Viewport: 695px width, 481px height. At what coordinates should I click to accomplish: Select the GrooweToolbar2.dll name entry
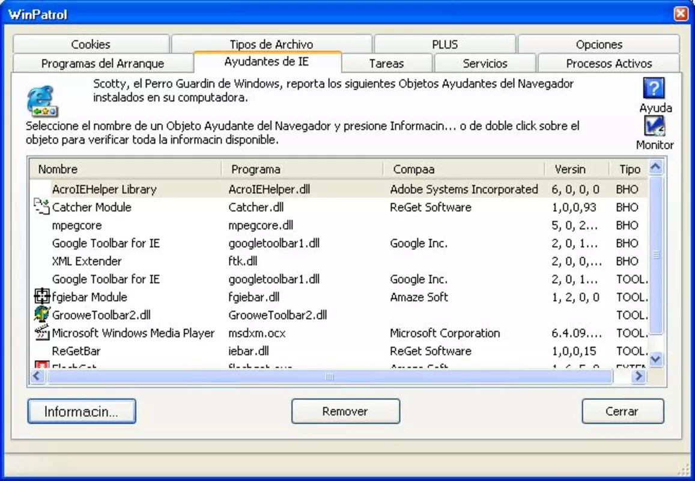click(101, 314)
